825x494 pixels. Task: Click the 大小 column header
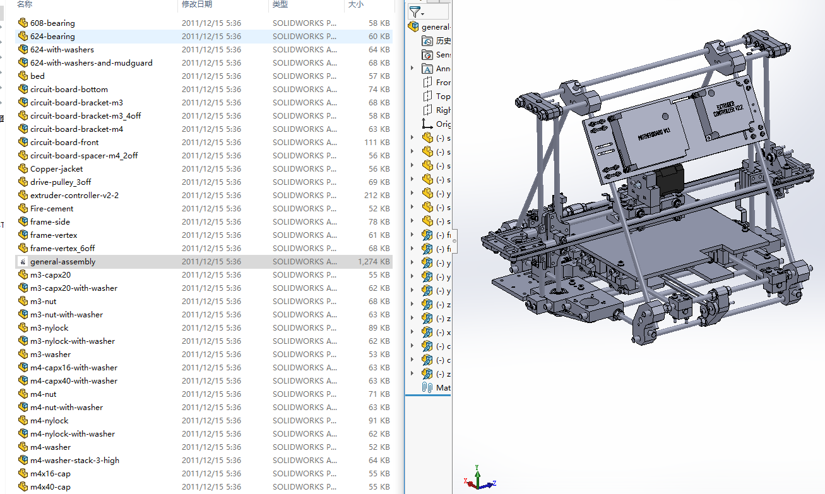pyautogui.click(x=355, y=4)
